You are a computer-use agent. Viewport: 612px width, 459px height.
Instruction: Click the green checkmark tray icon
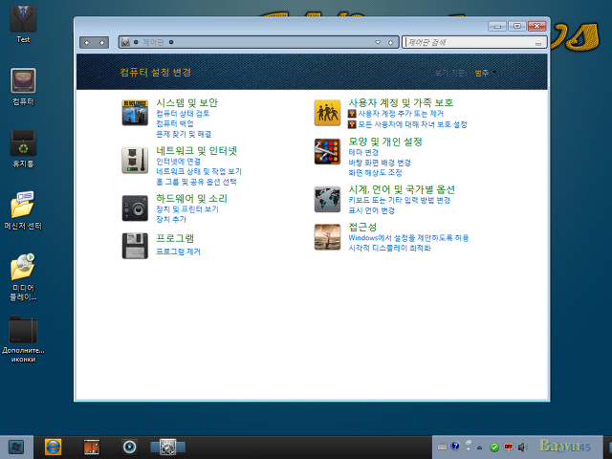[494, 448]
